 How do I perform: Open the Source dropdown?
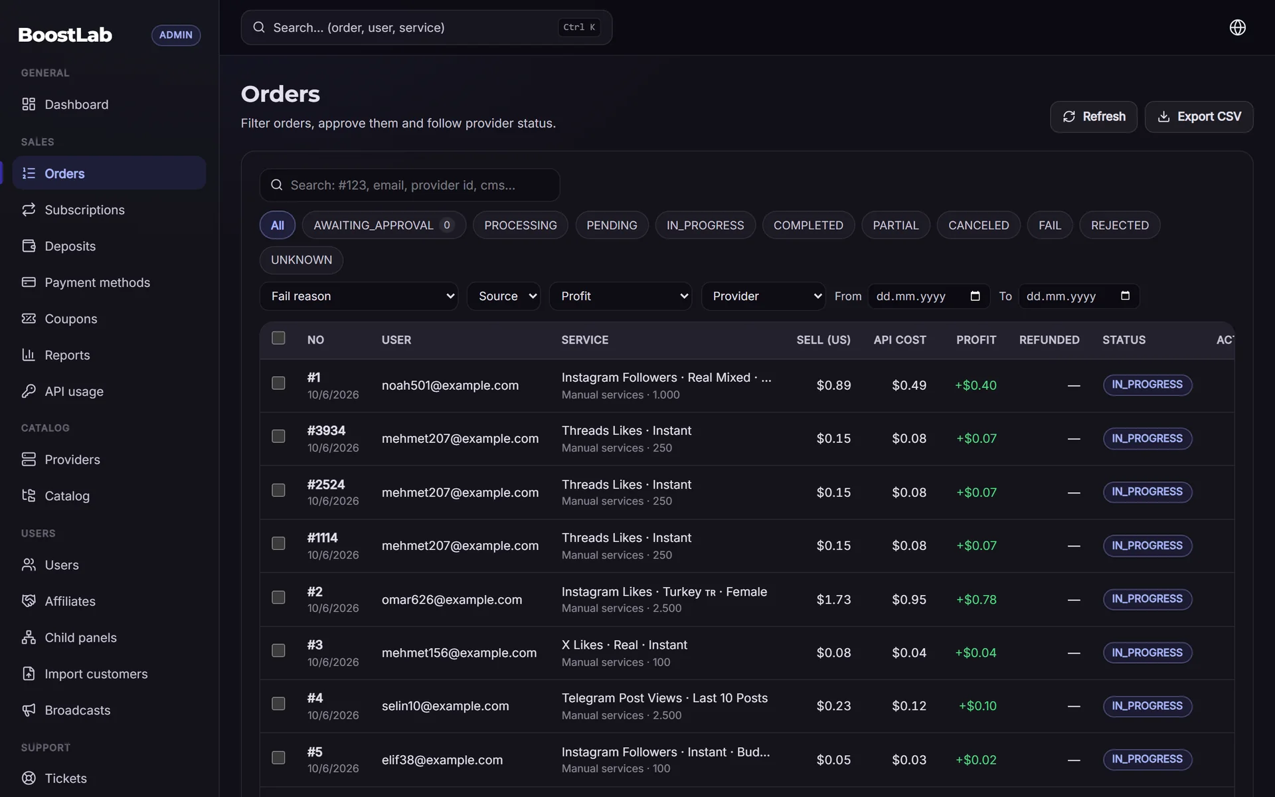503,296
